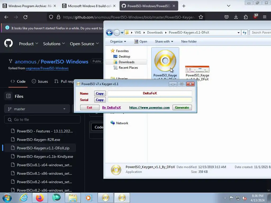Open the Firefox extensions puzzle icon
This screenshot has height=203, width=271.
pyautogui.click(x=246, y=17)
